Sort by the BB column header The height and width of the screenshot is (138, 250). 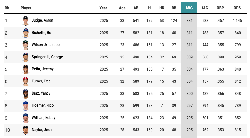[174, 8]
